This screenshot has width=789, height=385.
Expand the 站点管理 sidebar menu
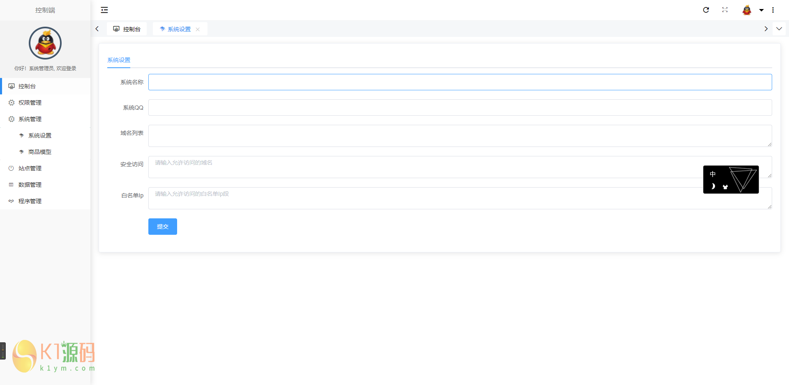tap(45, 168)
